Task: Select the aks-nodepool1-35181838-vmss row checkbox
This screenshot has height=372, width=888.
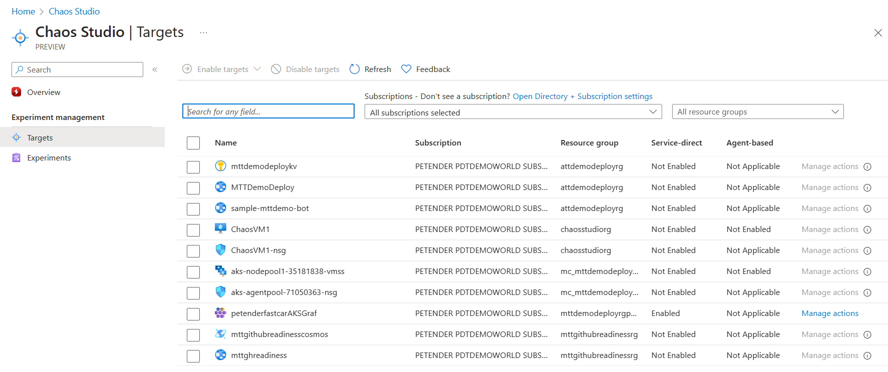Action: (193, 272)
